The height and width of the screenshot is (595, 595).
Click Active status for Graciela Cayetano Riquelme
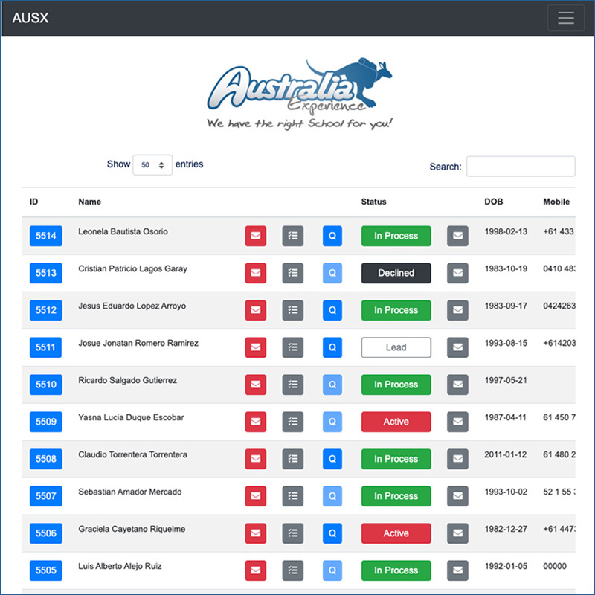pyautogui.click(x=396, y=533)
